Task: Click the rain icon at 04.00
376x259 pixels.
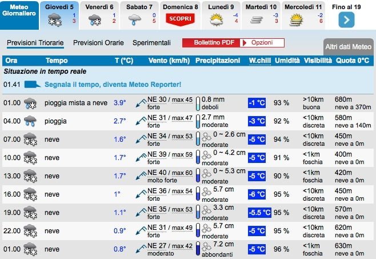Action: (x=30, y=121)
